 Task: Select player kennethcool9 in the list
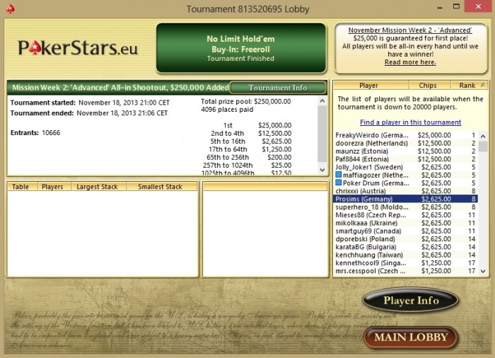405,263
